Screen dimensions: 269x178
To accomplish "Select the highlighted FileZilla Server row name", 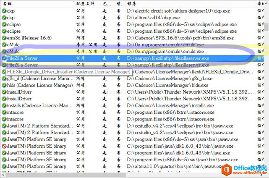I will 22,58.
